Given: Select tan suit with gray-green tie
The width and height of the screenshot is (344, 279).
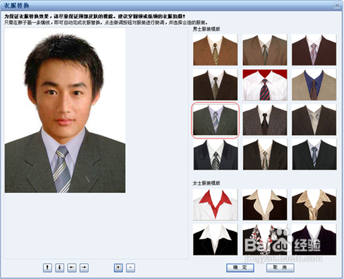Looking at the screenshot, I should [265, 50].
